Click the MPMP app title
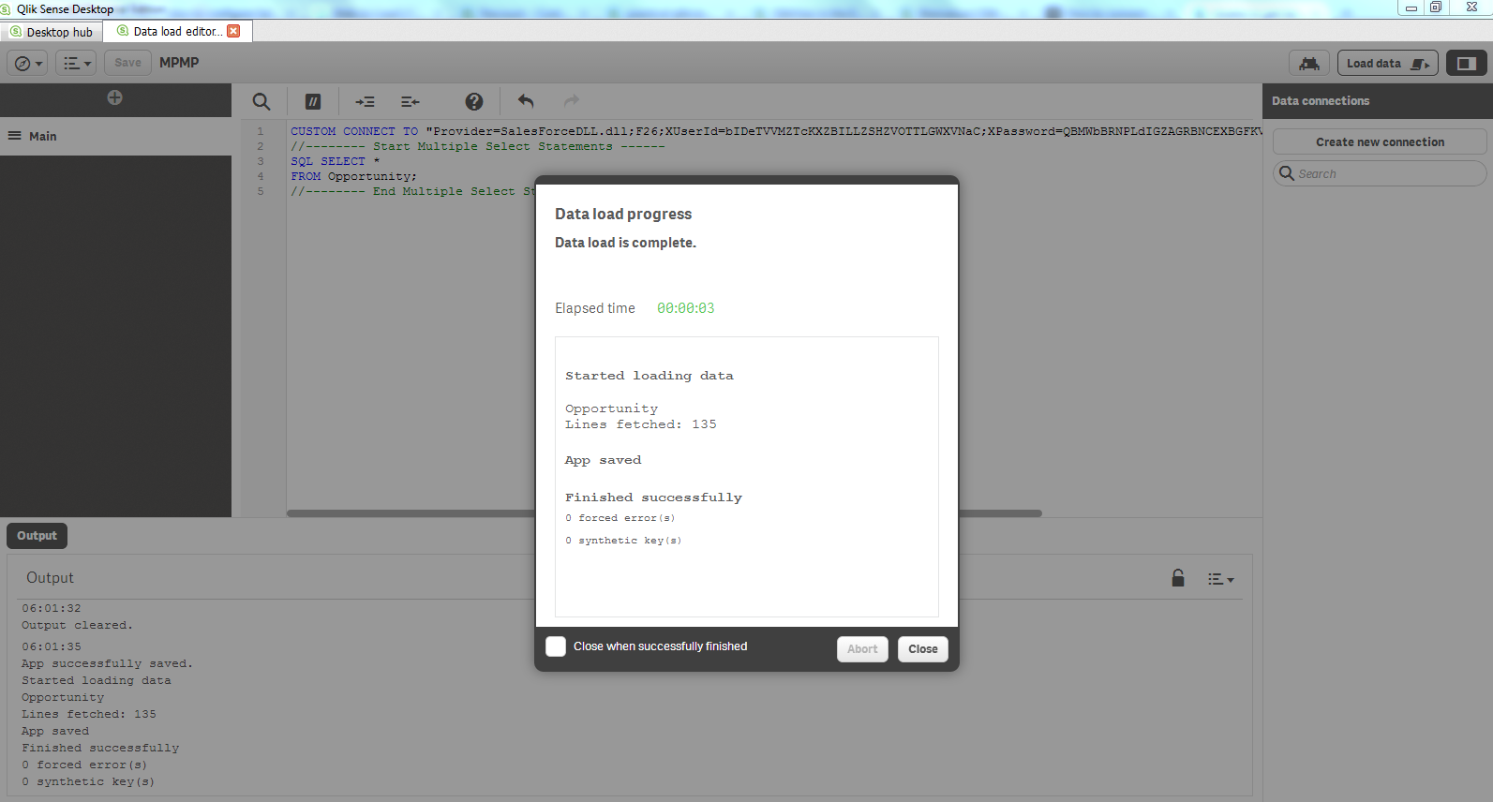Screen dimensions: 1493x802 point(179,63)
